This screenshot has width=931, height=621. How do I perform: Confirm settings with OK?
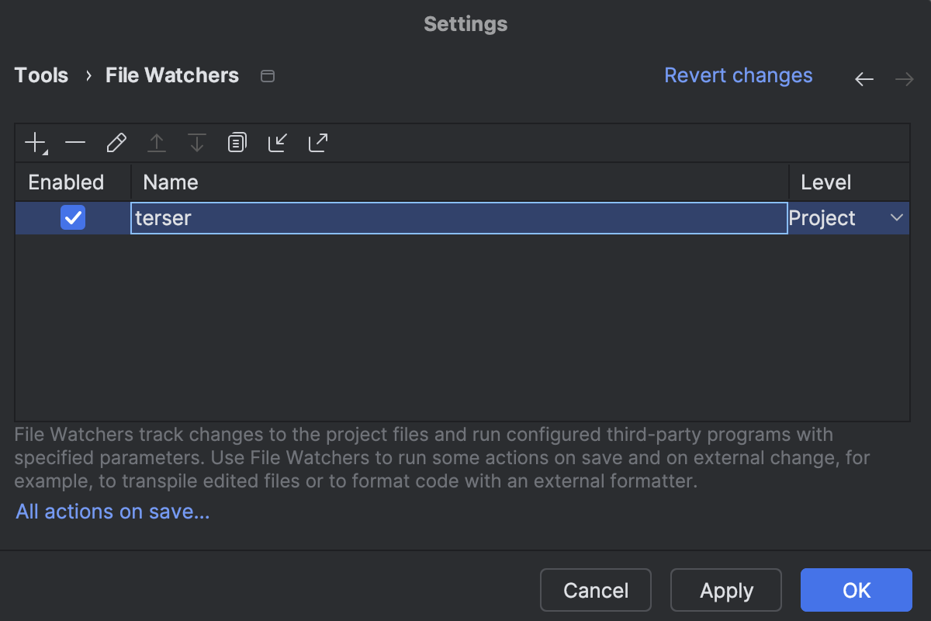pyautogui.click(x=856, y=590)
